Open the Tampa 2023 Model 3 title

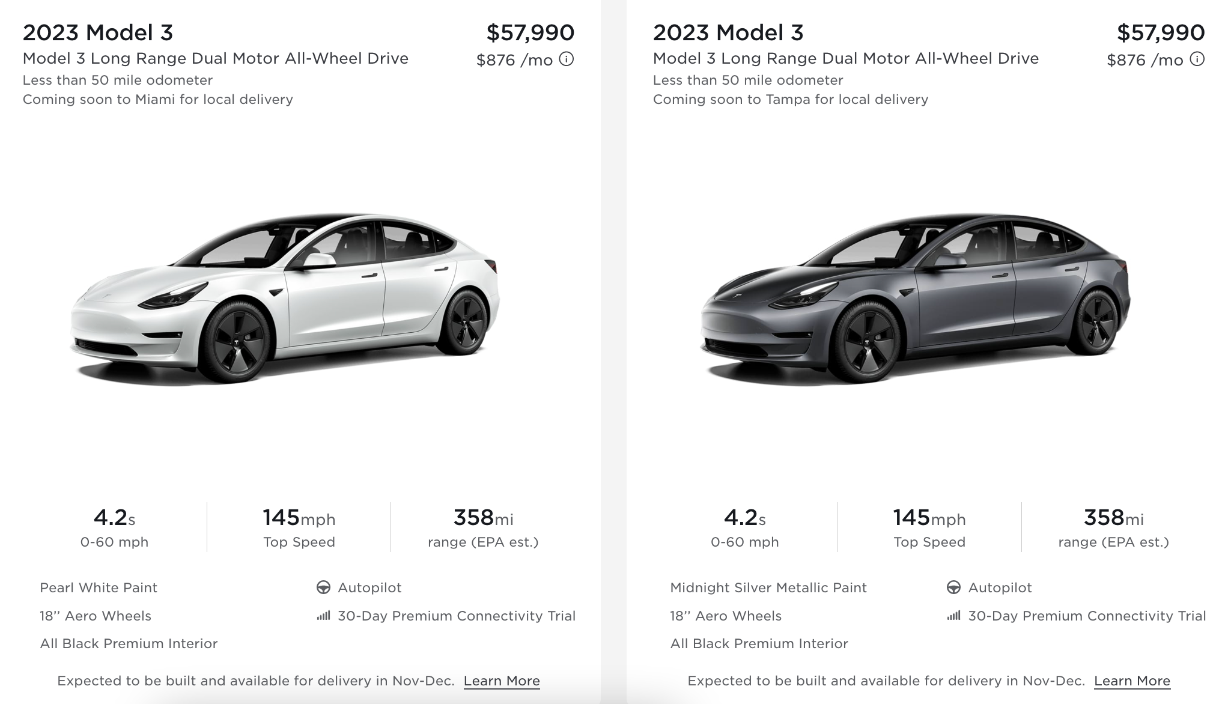[x=728, y=32]
